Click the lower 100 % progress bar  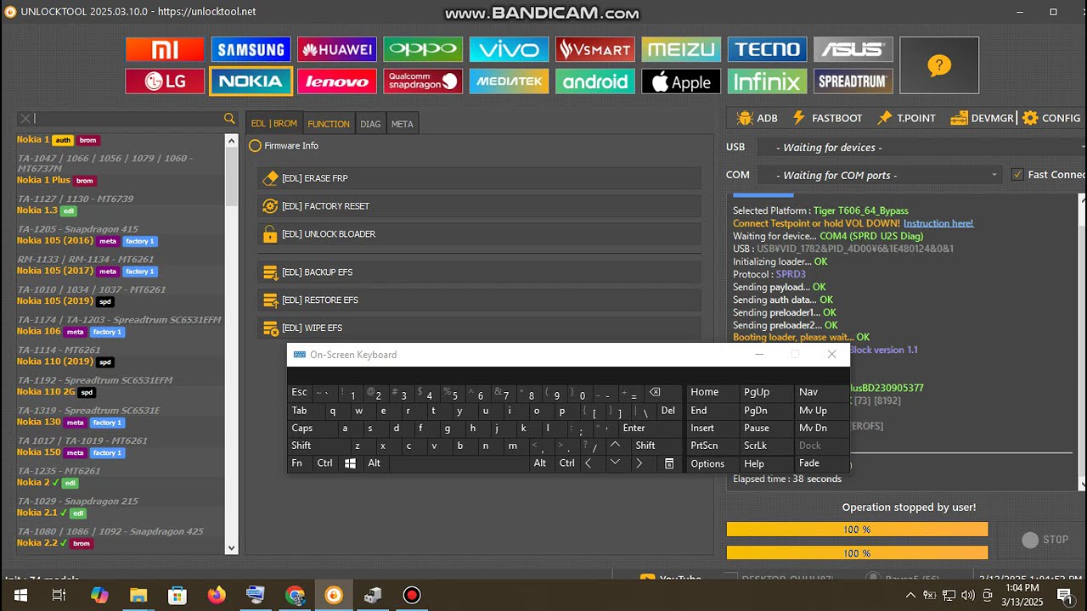pyautogui.click(x=857, y=553)
